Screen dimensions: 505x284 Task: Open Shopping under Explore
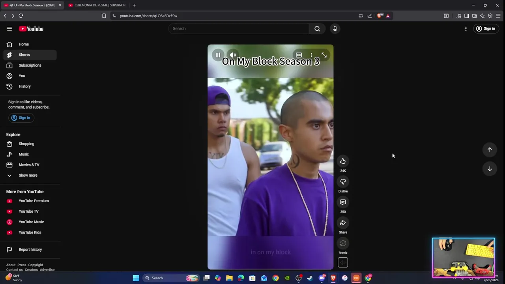[x=30, y=144]
